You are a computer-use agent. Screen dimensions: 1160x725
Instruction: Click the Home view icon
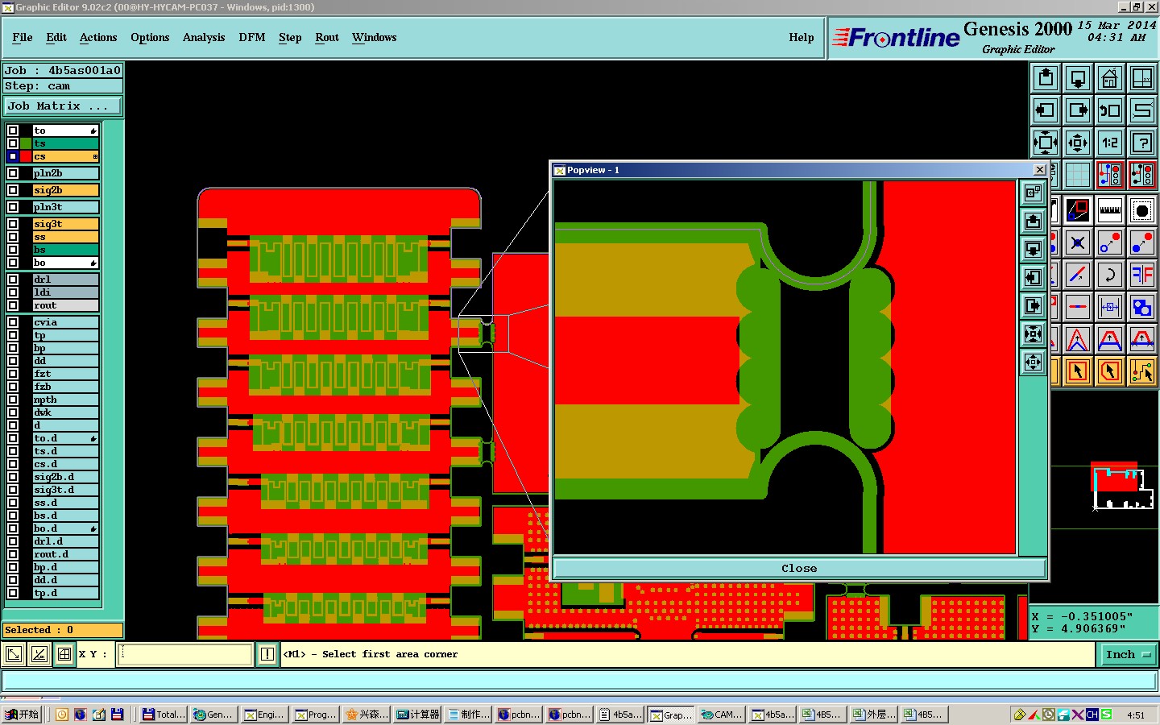tap(1110, 78)
